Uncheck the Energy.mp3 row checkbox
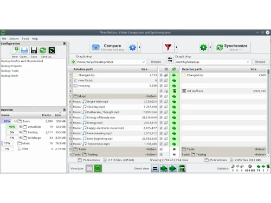Screen dimensions: 271x203 click(161, 123)
